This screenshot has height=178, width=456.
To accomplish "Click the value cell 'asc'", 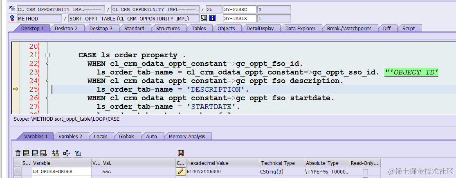I will pos(138,171).
